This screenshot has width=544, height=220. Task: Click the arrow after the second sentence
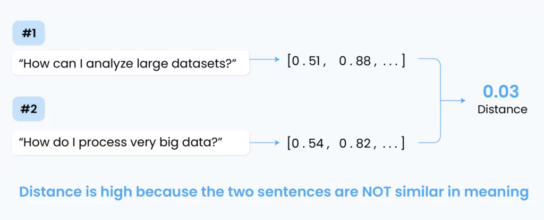click(265, 142)
